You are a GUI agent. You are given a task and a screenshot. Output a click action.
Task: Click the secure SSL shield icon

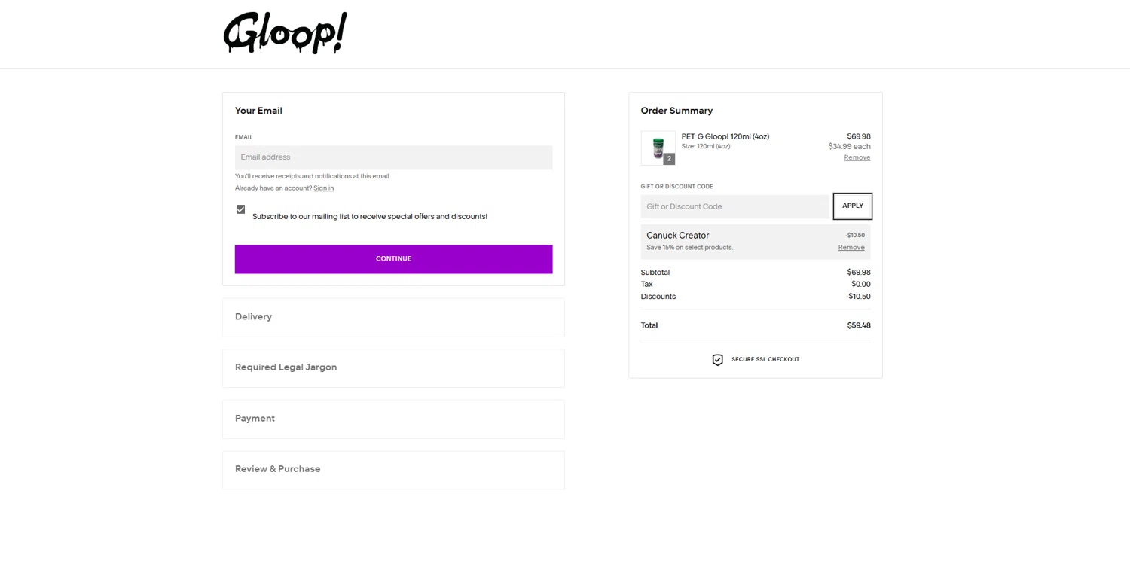coord(717,360)
